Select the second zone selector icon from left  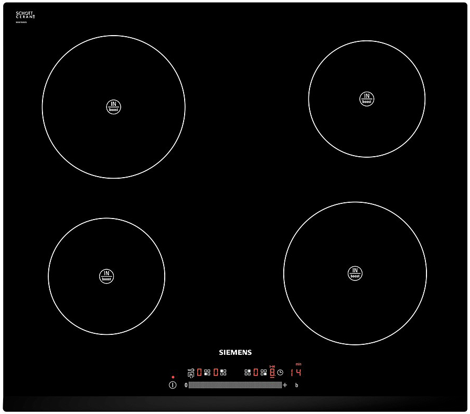(x=223, y=373)
